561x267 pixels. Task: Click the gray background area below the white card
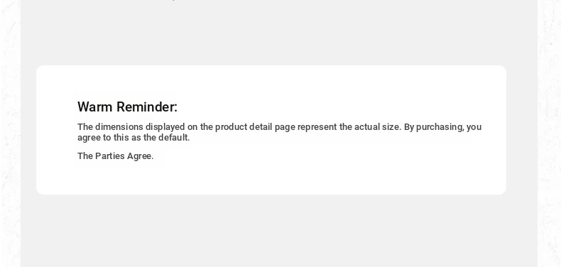279,231
